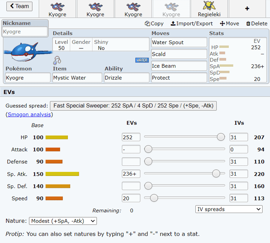Delete this Pokémon set
The image size is (270, 243).
pos(256,24)
